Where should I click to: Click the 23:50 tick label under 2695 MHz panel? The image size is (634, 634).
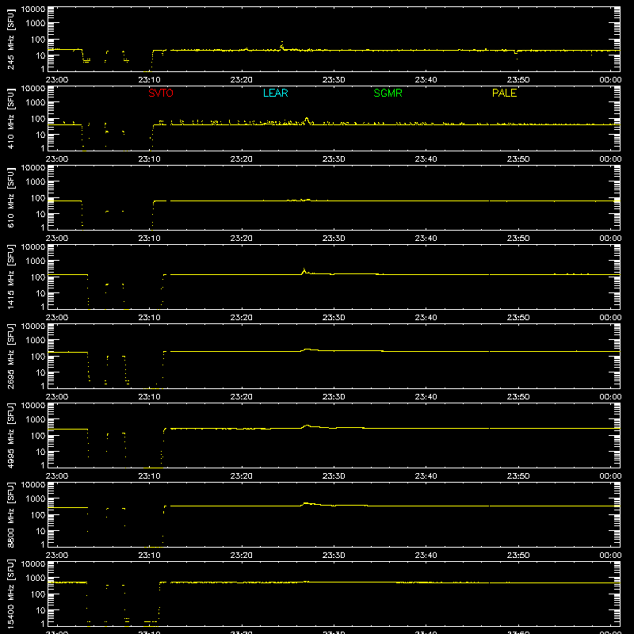[x=518, y=397]
